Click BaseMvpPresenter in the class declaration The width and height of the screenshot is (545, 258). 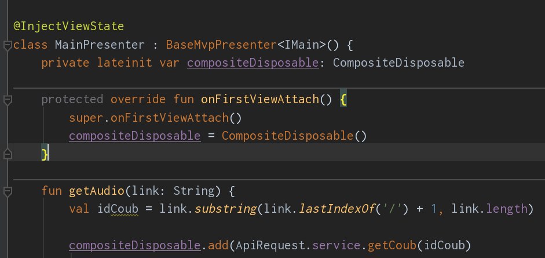tap(221, 45)
